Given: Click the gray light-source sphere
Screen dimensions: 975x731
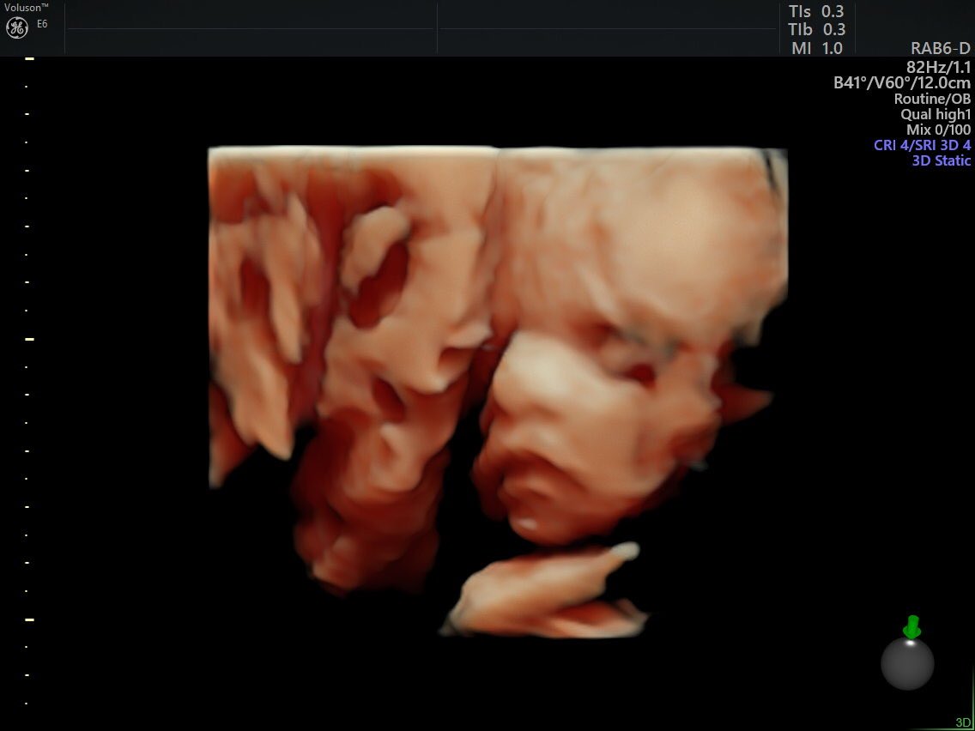Looking at the screenshot, I should coord(907,664).
